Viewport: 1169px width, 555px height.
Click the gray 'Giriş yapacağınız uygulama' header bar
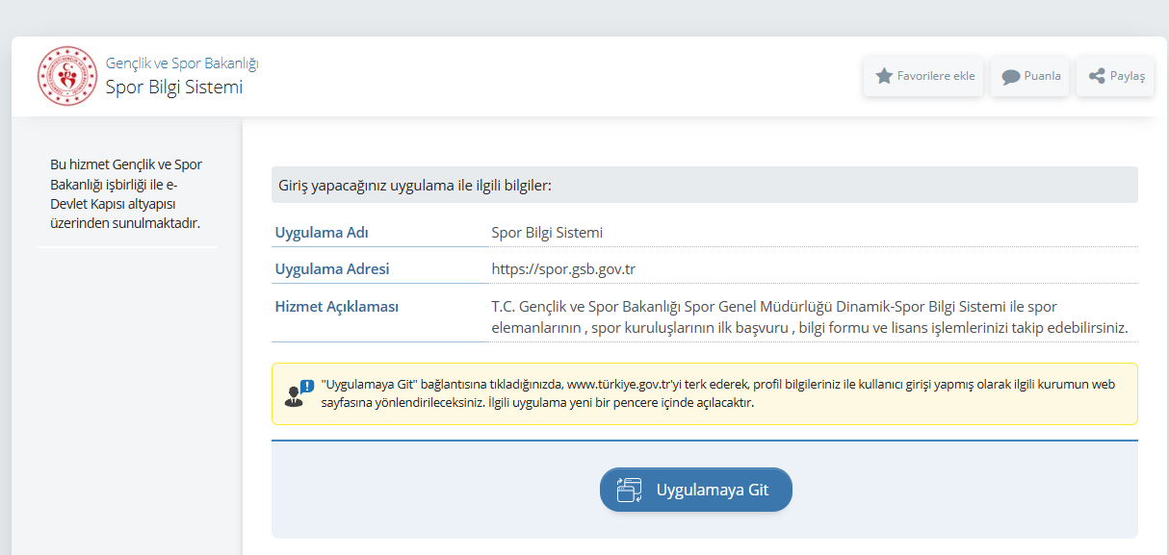coord(704,185)
